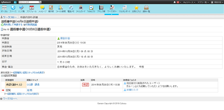Open the Timecard (タイムカード) icon
This screenshot has height=110, width=224.
pos(81,8)
